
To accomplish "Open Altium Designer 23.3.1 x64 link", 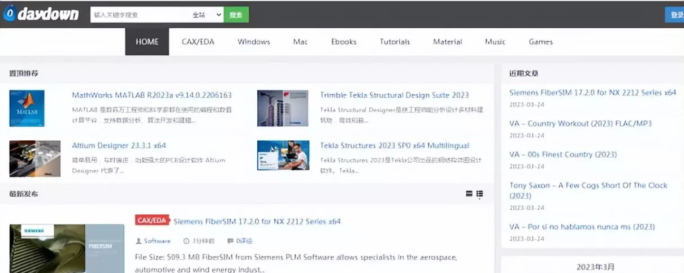I will click(x=119, y=145).
